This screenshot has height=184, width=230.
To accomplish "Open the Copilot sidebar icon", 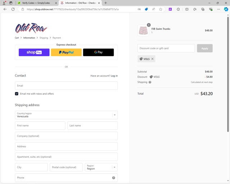I will click(226, 9).
